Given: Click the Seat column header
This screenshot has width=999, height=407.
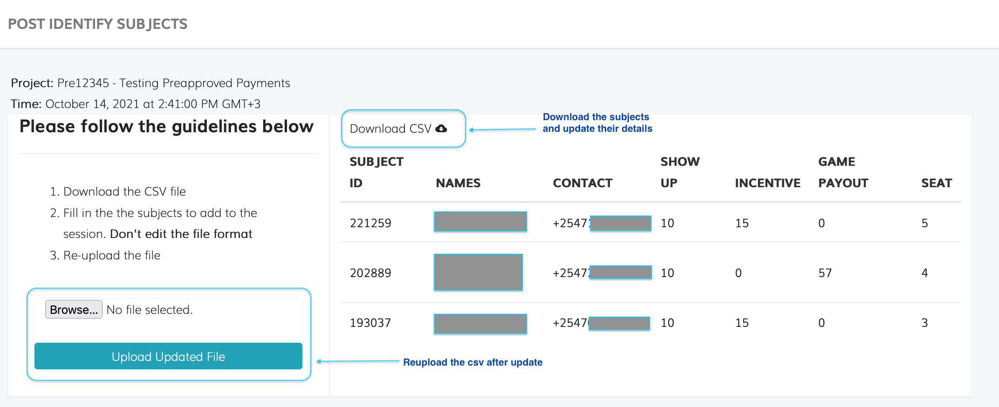Looking at the screenshot, I should click(937, 183).
